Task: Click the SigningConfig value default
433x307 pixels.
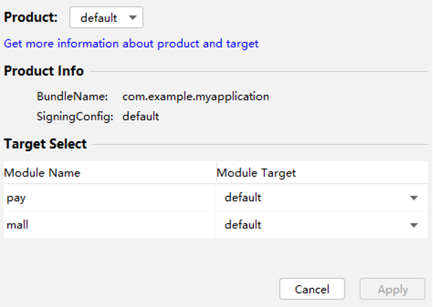Action: click(140, 116)
